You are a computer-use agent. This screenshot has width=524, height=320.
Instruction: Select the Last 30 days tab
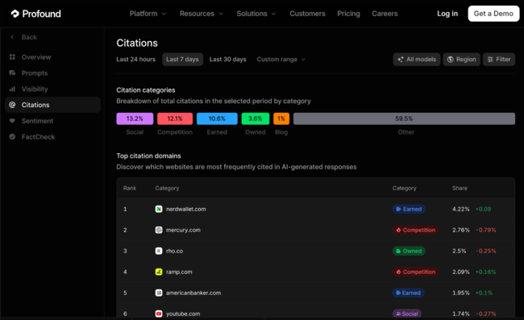pos(228,60)
